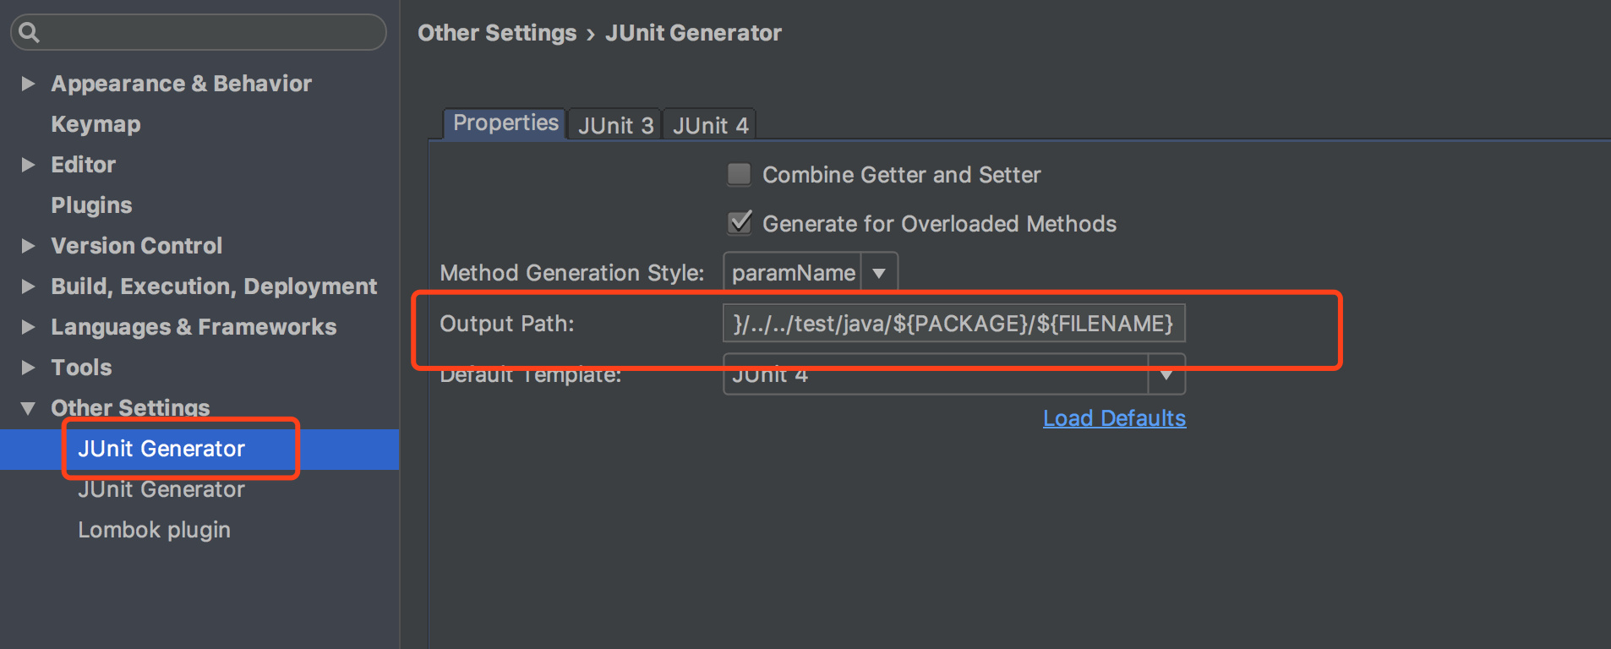This screenshot has width=1611, height=649.
Task: Click the Load Defaults link
Action: (x=1114, y=418)
